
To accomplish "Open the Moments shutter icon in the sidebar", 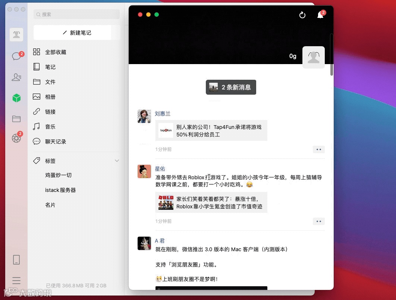I will point(16,138).
